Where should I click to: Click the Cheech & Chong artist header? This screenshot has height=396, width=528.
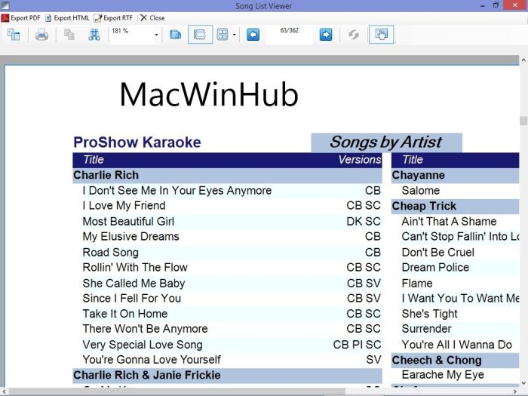tap(455, 360)
